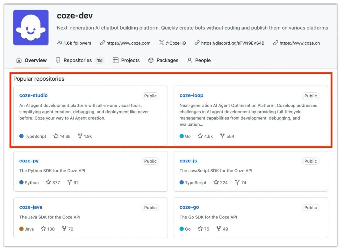The image size is (344, 252).
Task: Click the star icon on coze-py
Action: [x=48, y=182]
